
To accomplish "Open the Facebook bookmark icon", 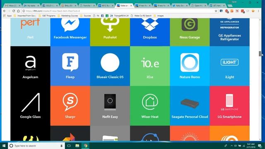I will 102,16.
